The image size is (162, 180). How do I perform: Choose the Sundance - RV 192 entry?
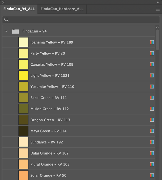[46, 142]
